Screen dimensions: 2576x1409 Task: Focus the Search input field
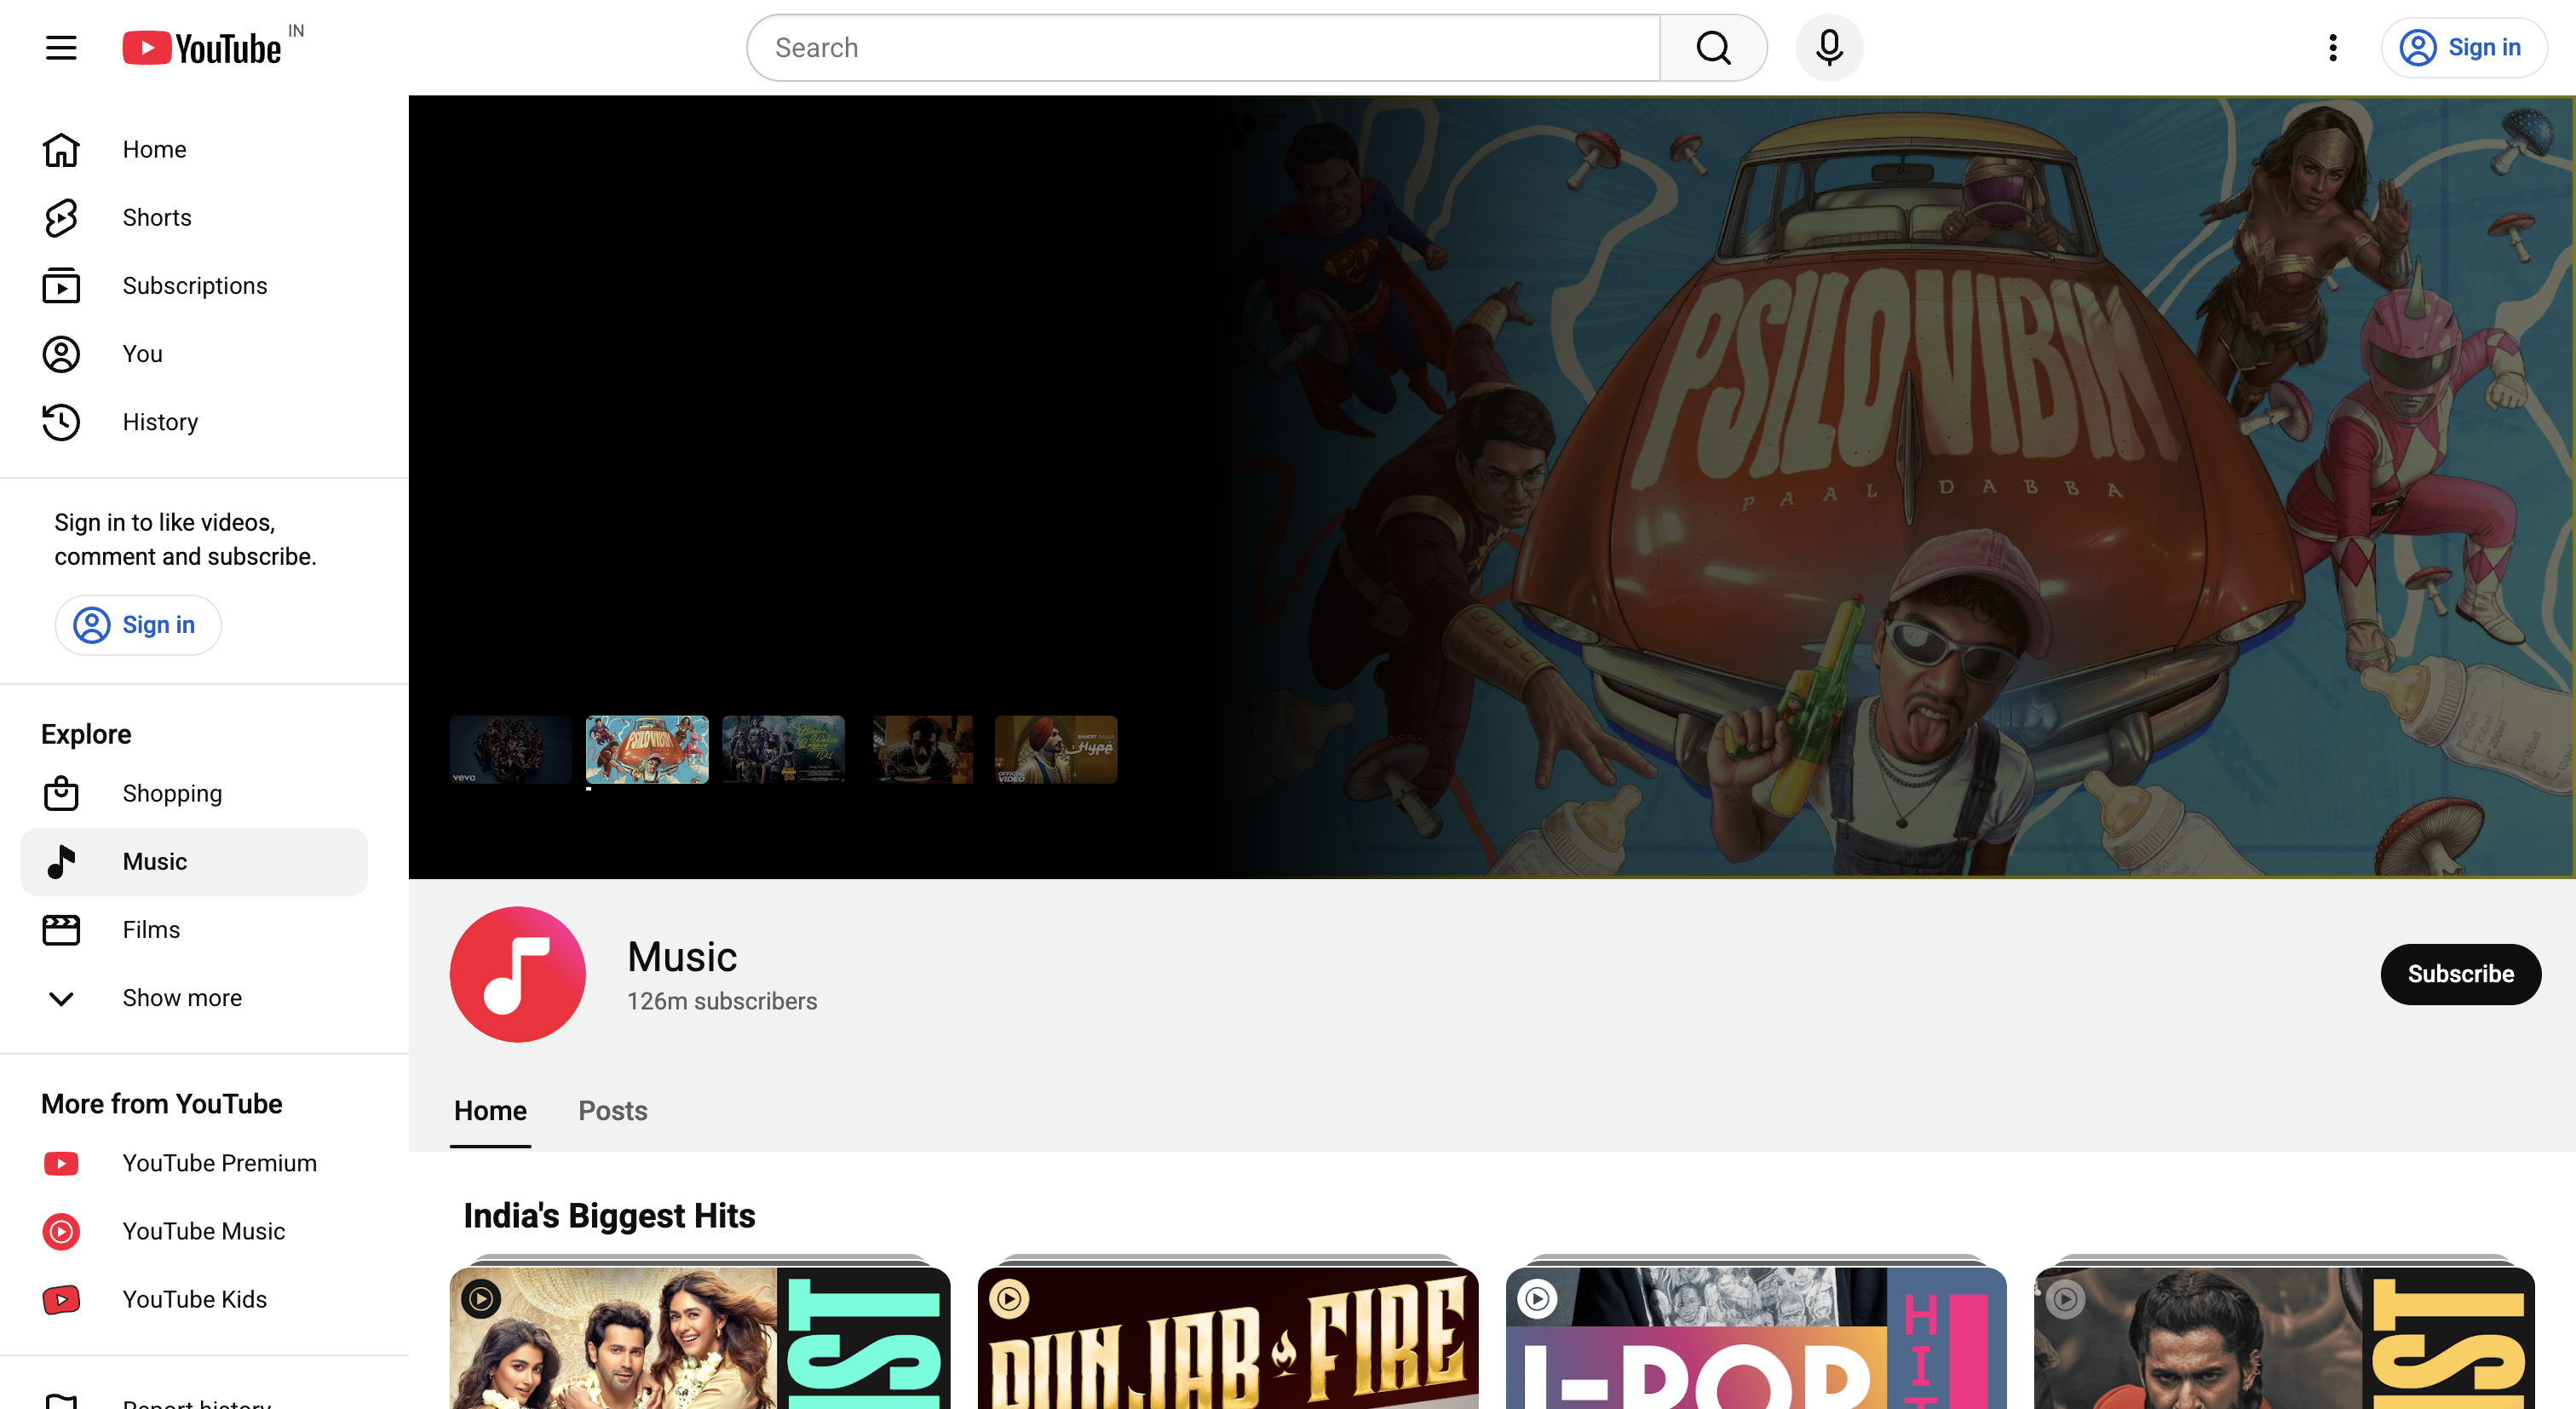tap(1203, 48)
